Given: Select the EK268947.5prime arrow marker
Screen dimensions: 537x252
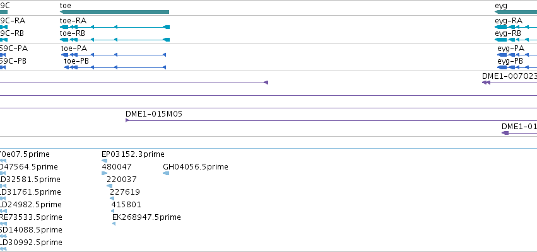Looking at the screenshot, I should [114, 224].
